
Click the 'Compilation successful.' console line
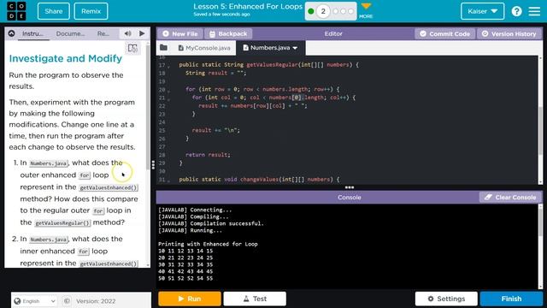211,223
